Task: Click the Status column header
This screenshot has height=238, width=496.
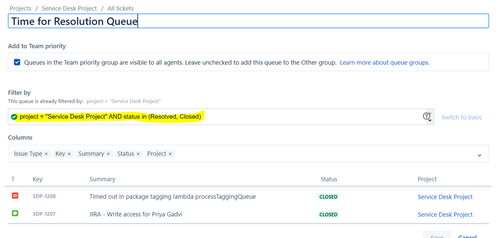Action: tap(329, 179)
